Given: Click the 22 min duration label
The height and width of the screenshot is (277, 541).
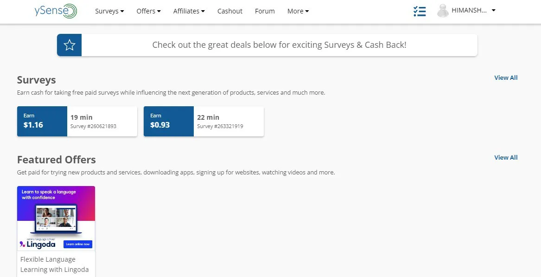Looking at the screenshot, I should 208,117.
